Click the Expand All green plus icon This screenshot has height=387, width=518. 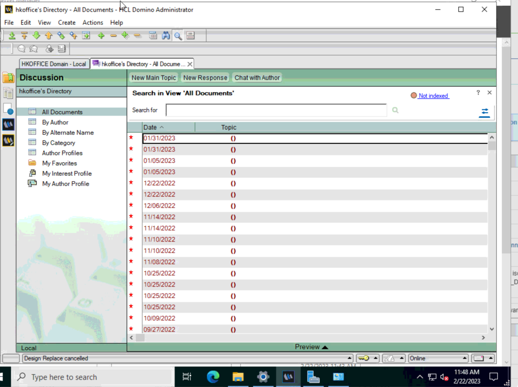(x=101, y=36)
